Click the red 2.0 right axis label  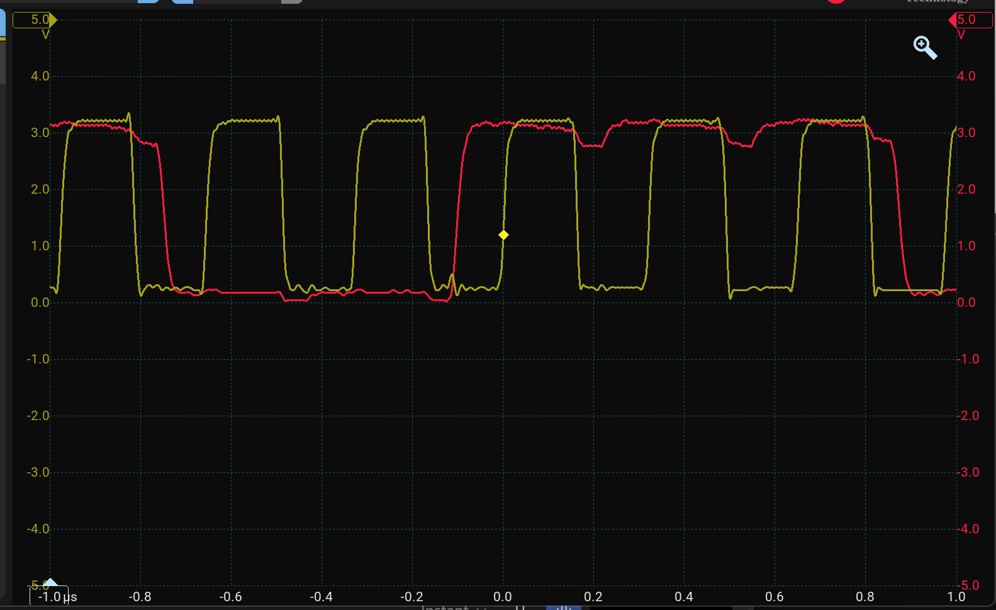(966, 189)
